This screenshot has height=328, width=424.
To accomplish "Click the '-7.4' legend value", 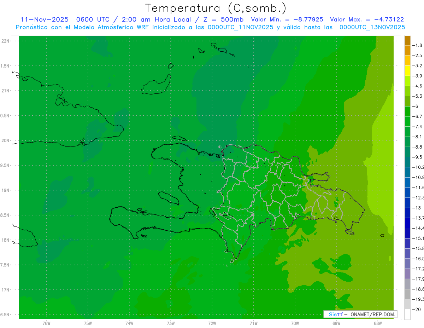I will pyautogui.click(x=417, y=127).
